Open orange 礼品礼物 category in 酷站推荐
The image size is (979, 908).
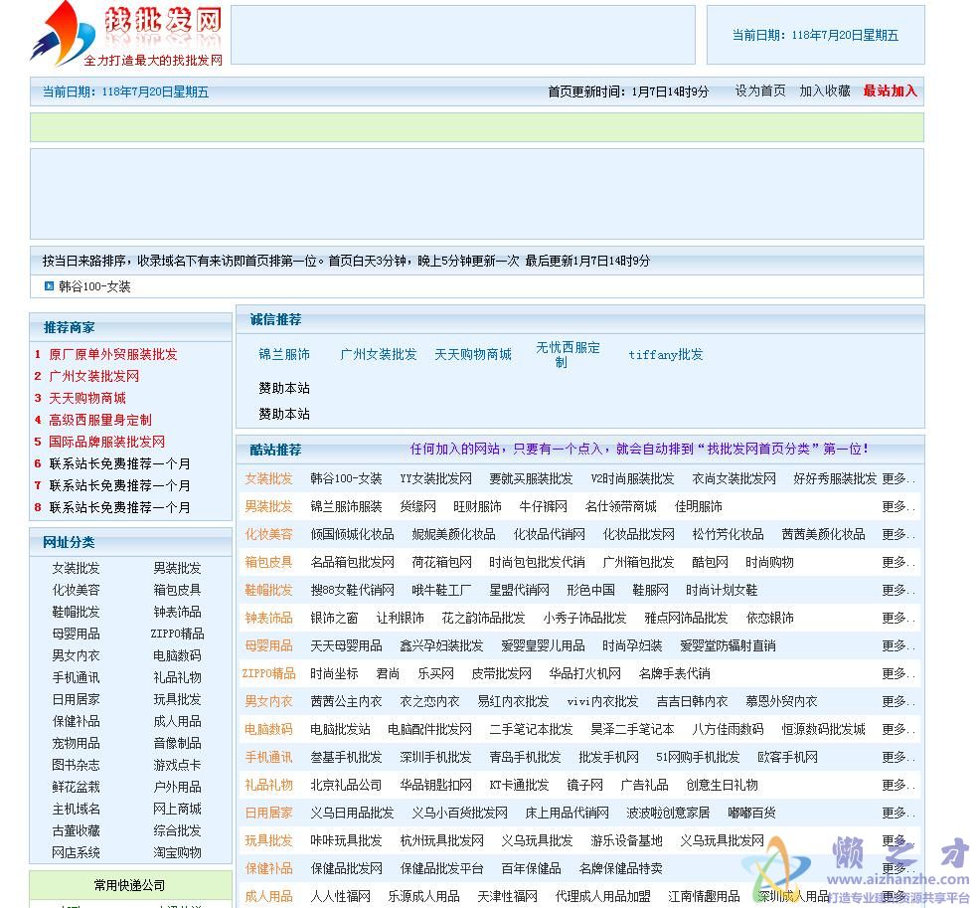[x=268, y=785]
